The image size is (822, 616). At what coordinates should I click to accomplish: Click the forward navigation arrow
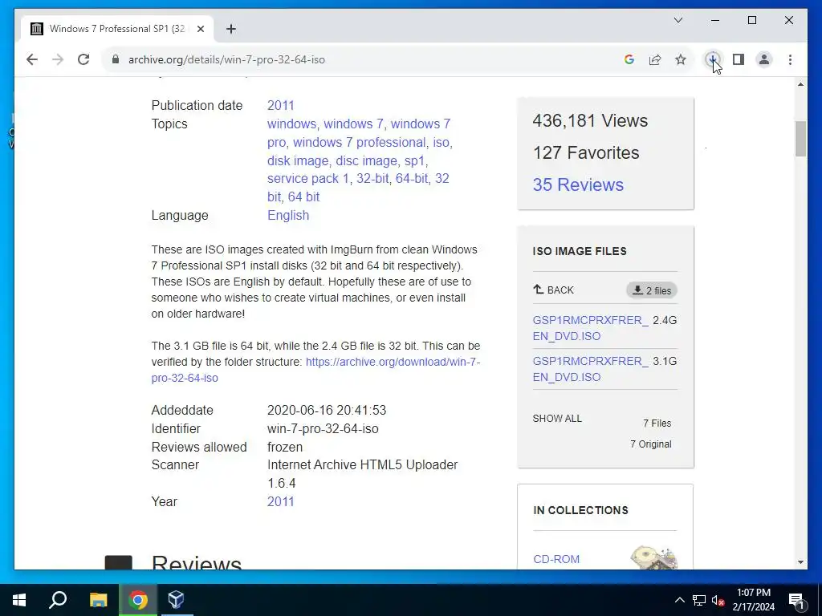coord(58,59)
